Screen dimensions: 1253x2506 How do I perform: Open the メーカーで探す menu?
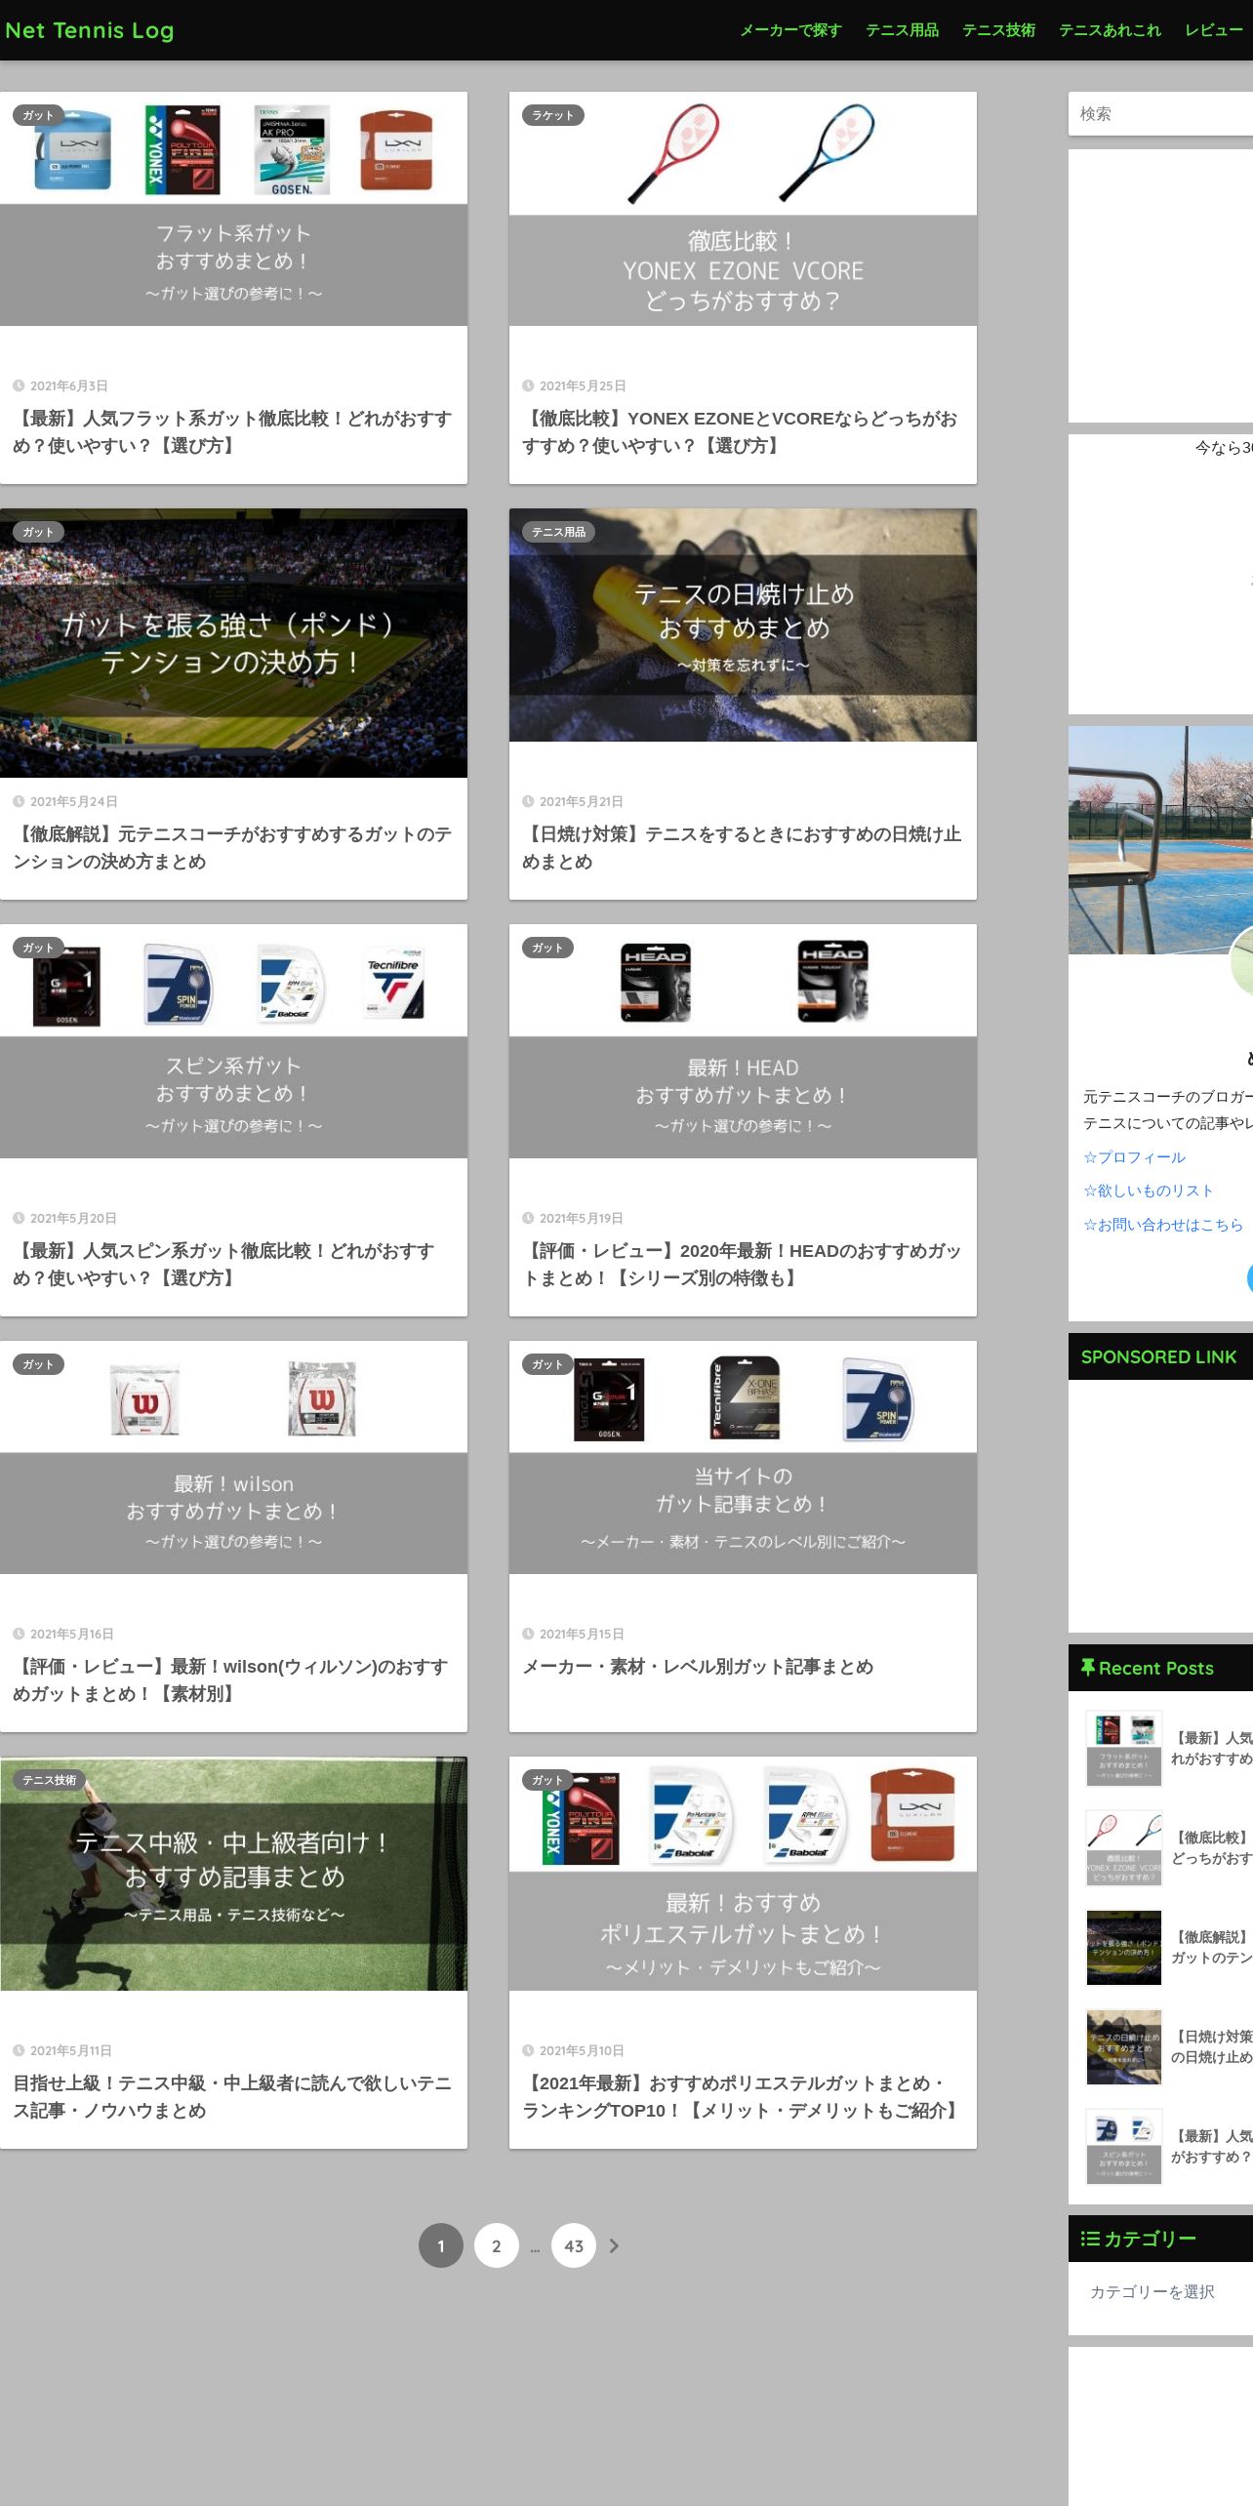pyautogui.click(x=790, y=30)
